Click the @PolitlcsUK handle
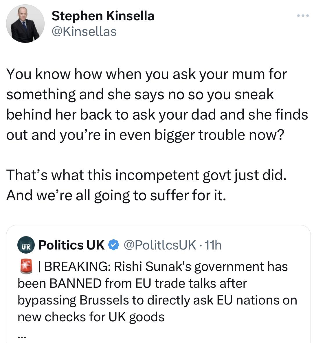 click(x=160, y=245)
